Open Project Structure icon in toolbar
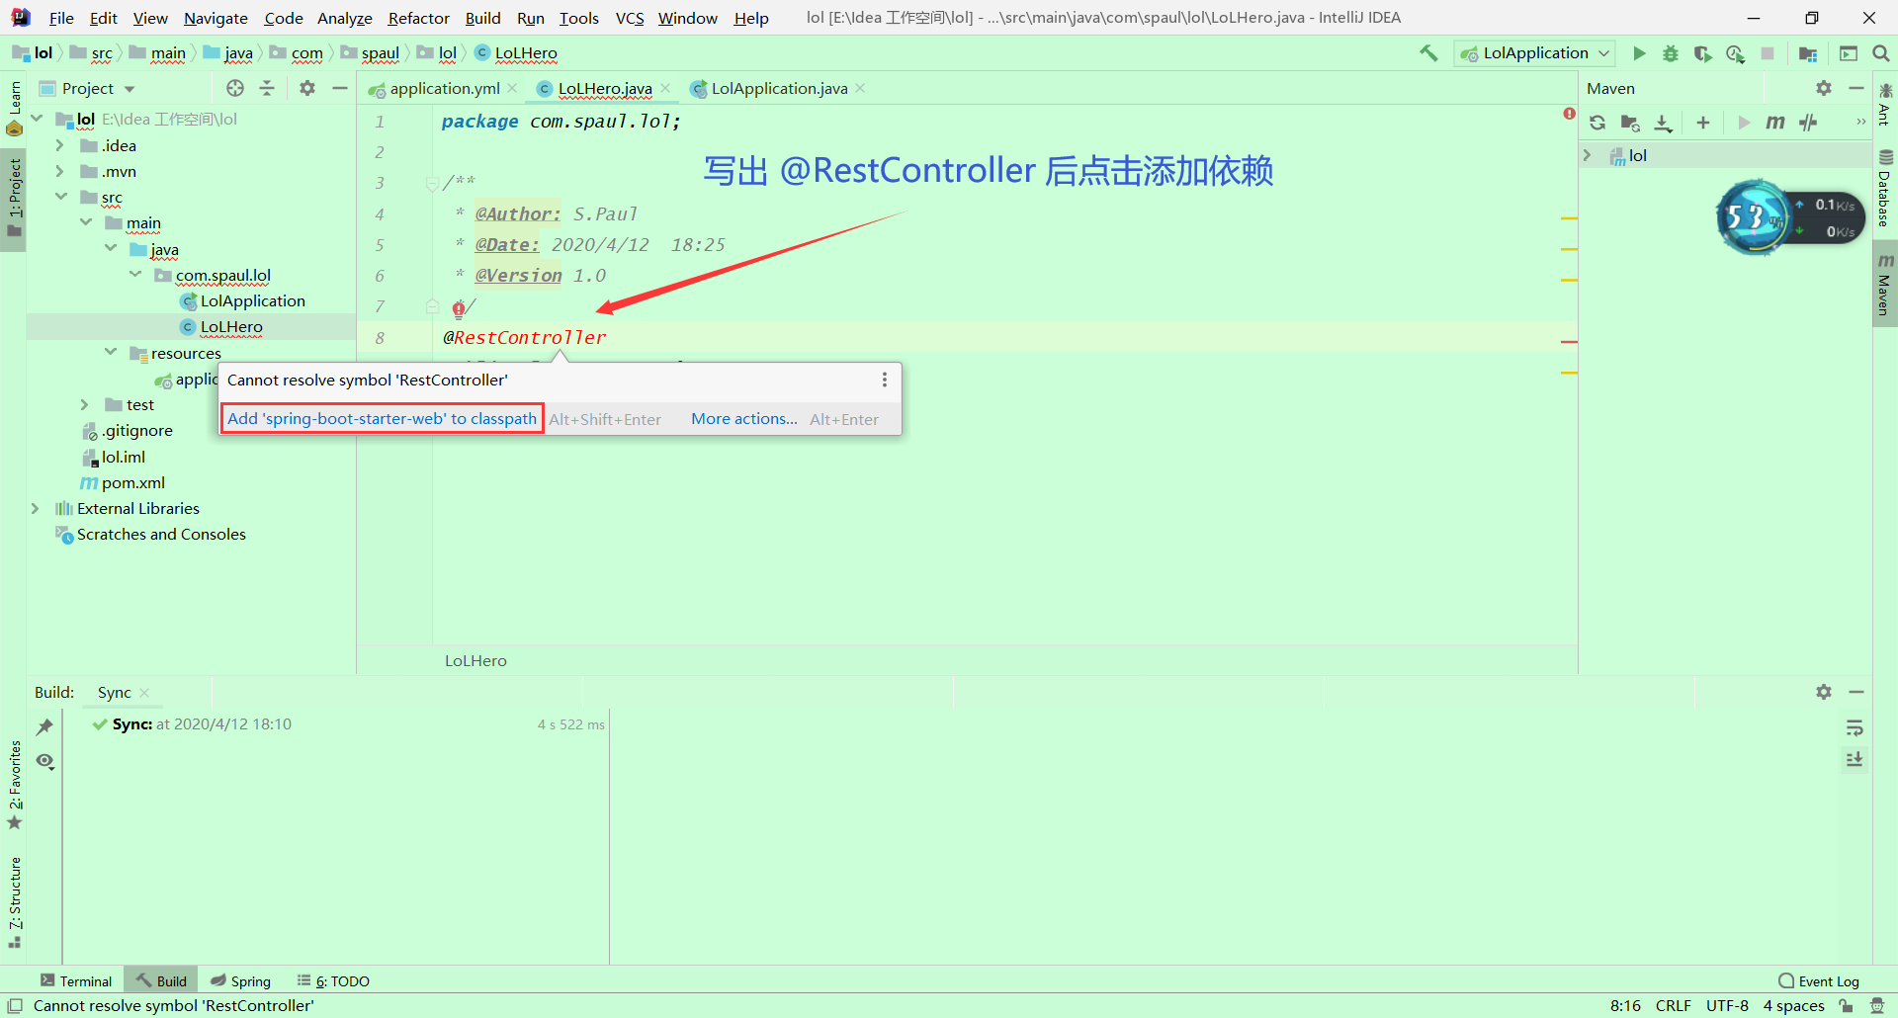Viewport: 1898px width, 1018px height. click(1808, 53)
